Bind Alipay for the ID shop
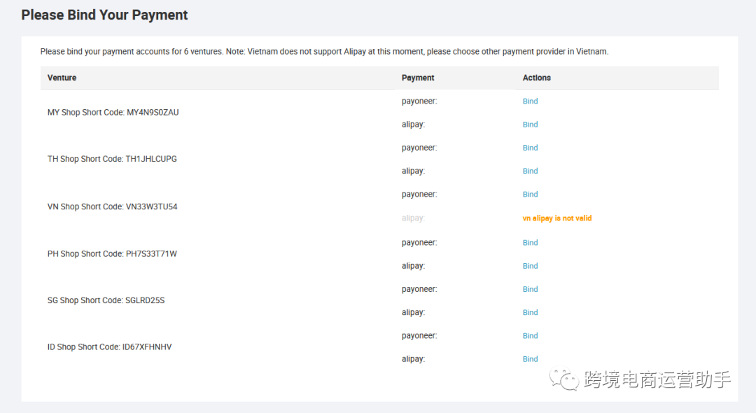756x413 pixels. pyautogui.click(x=530, y=359)
